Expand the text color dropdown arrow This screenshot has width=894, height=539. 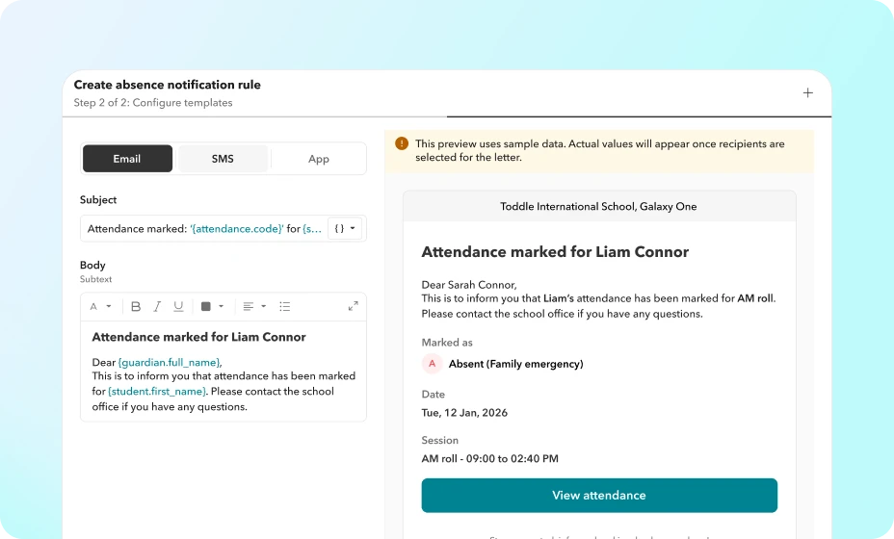click(222, 306)
